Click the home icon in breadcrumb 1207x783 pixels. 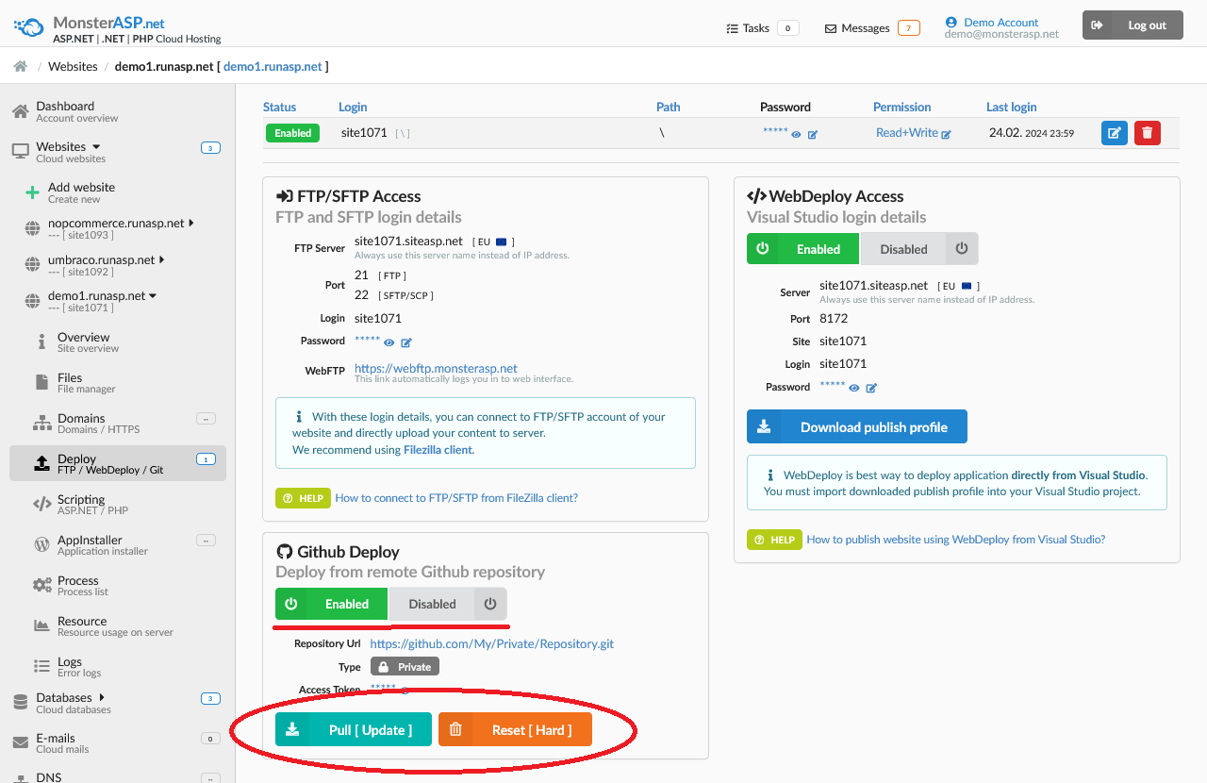pos(20,66)
